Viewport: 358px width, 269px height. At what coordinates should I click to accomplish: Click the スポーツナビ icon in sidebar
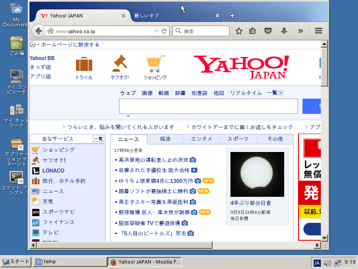[x=36, y=212]
